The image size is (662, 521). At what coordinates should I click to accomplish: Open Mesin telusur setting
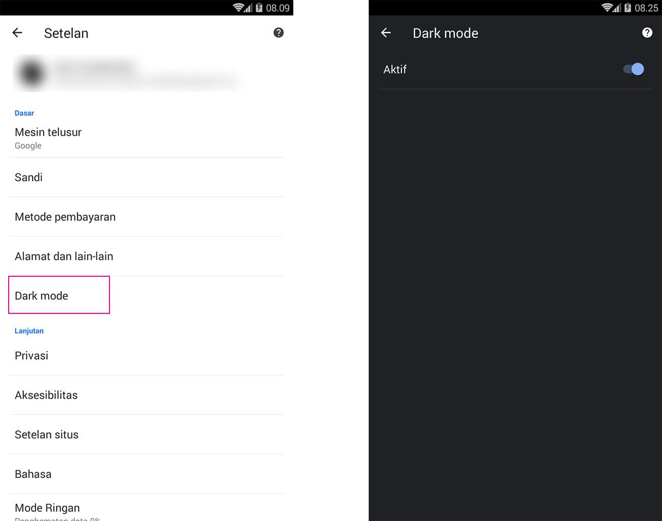point(48,138)
